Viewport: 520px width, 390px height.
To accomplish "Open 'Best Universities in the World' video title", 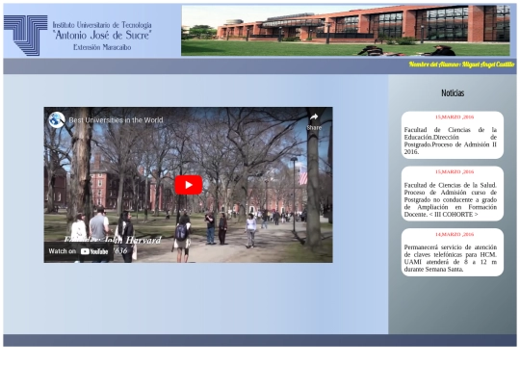I will point(116,120).
